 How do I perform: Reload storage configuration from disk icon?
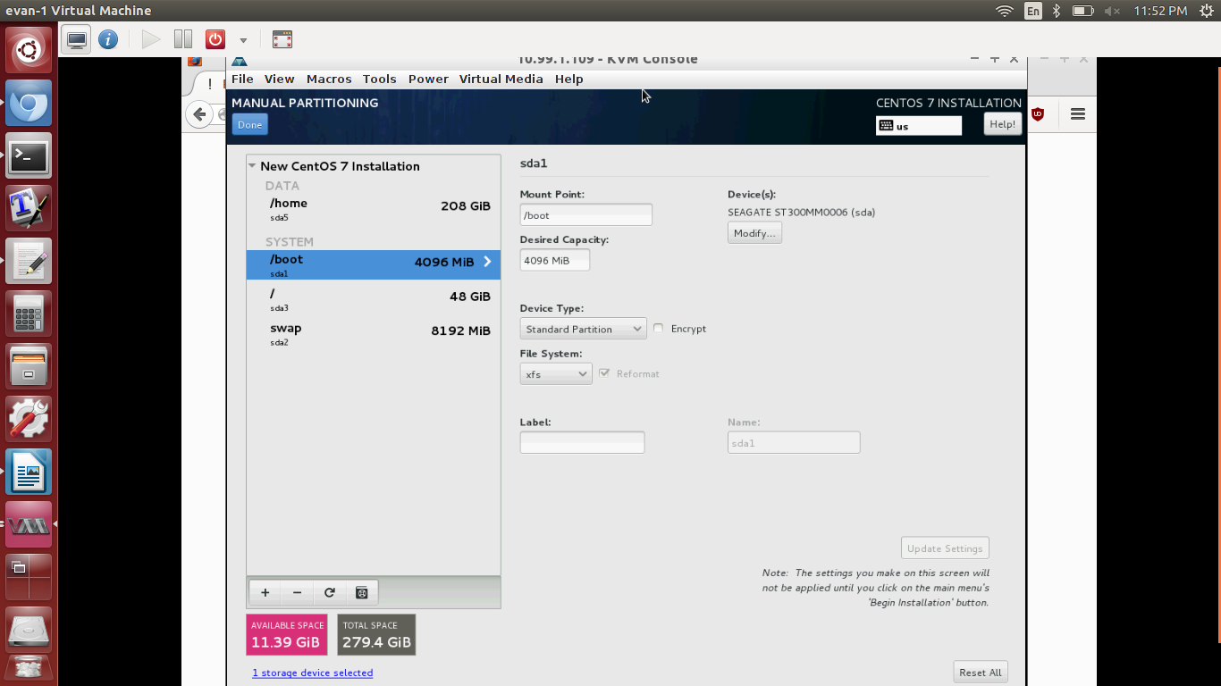click(x=329, y=592)
